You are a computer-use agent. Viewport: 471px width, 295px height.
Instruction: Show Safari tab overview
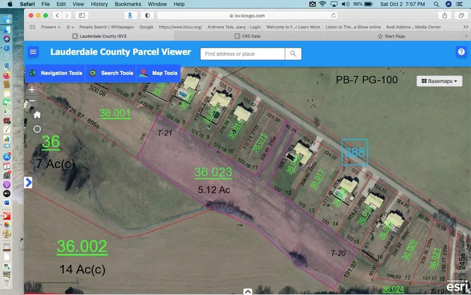pos(461,15)
